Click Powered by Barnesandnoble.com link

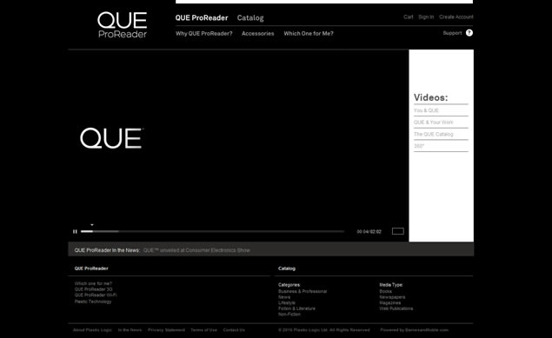pos(415,330)
